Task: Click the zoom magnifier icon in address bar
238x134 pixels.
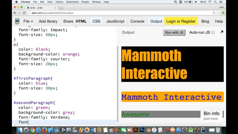Action: [214, 13]
